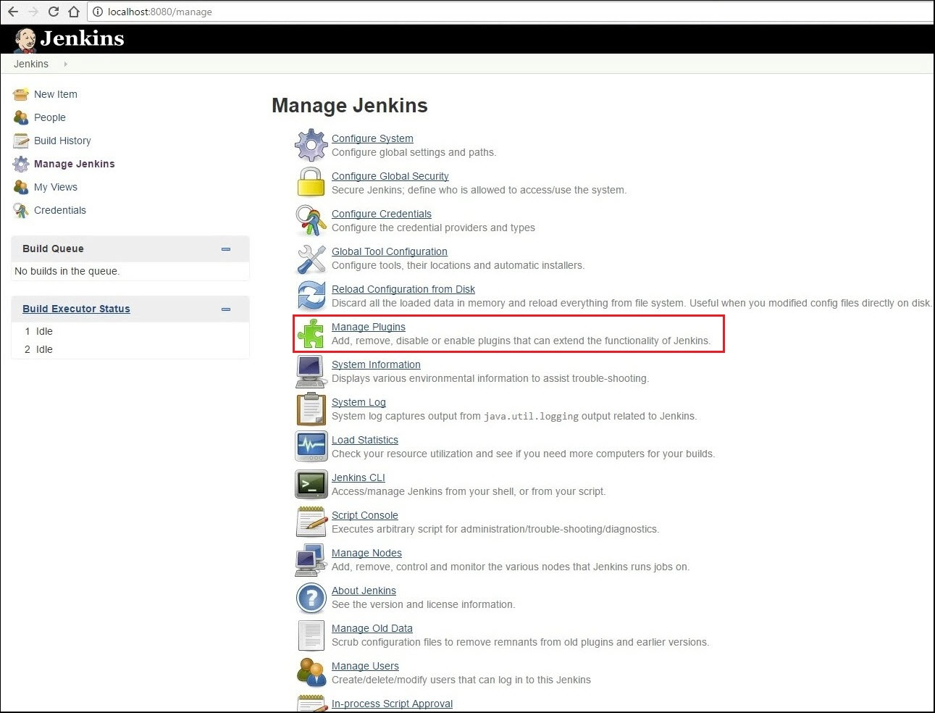Viewport: 935px width, 713px height.
Task: Expand the Jenkins breadcrumb dropdown arrow
Action: (x=65, y=64)
